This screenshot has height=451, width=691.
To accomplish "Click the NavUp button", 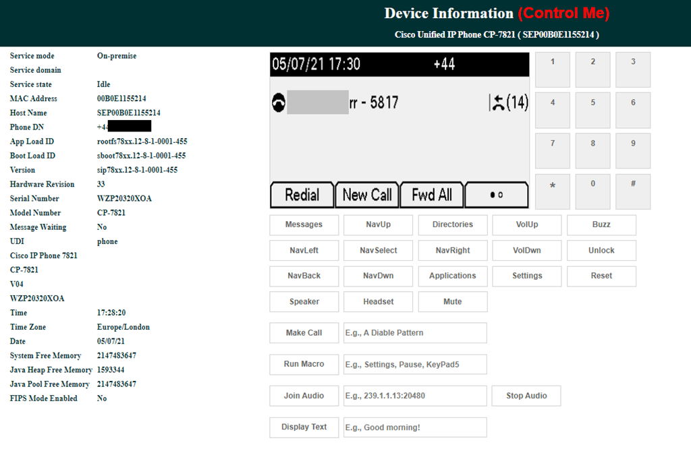I will tap(378, 224).
